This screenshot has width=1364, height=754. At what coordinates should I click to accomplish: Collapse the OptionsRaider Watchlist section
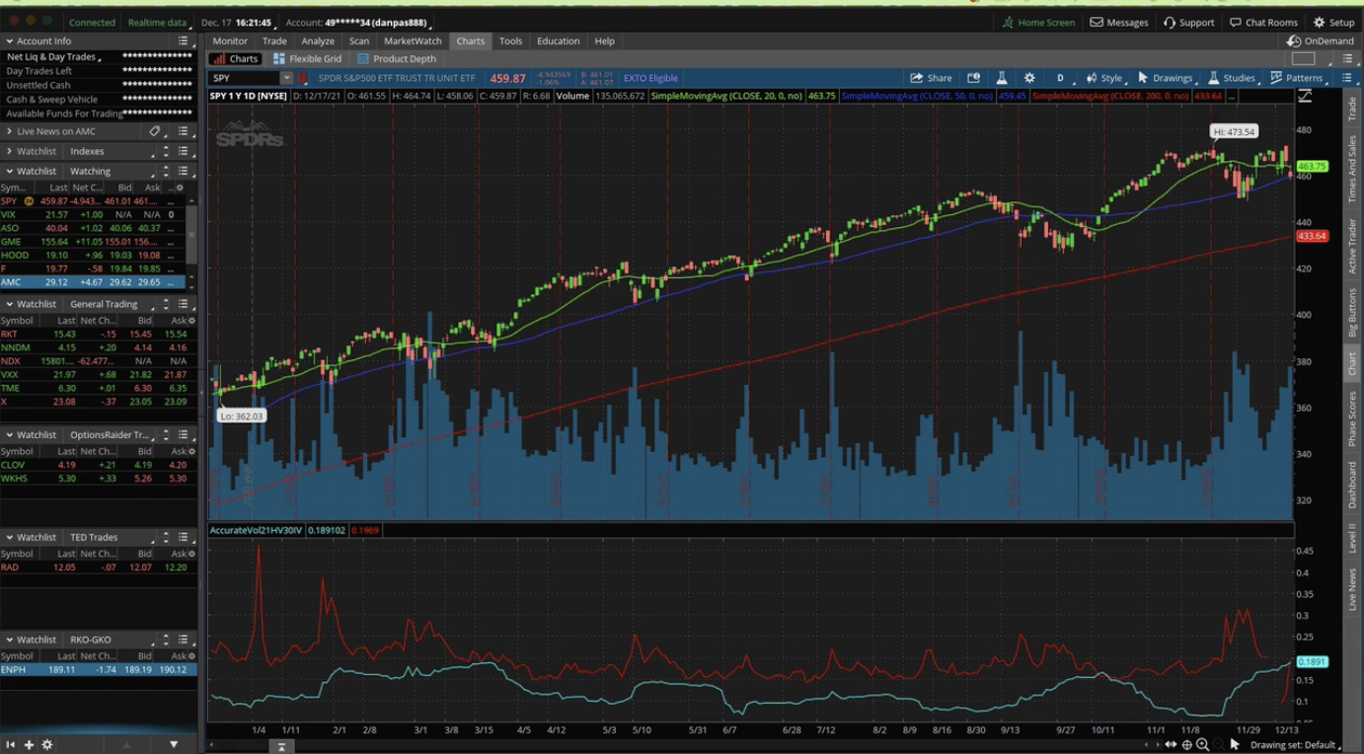click(x=9, y=434)
